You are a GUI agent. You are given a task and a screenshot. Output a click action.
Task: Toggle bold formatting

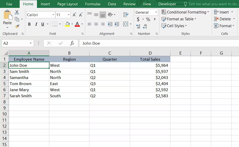29,24
